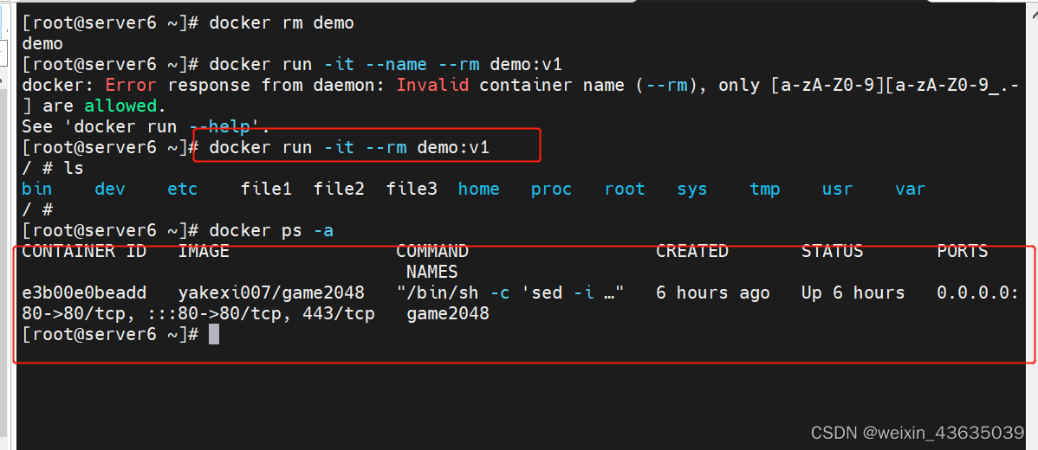Click the 'PORTS' column header
The width and height of the screenshot is (1038, 450).
click(963, 251)
